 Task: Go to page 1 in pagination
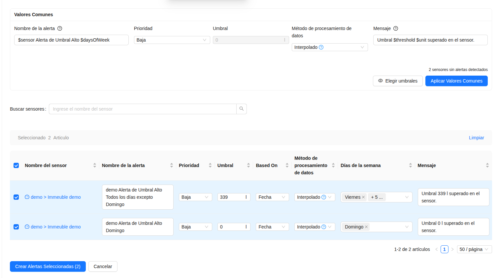click(444, 249)
